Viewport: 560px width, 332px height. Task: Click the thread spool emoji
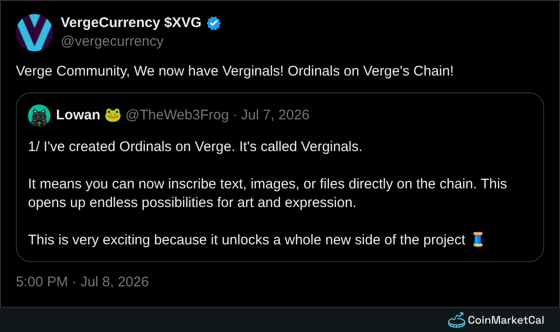click(x=478, y=240)
